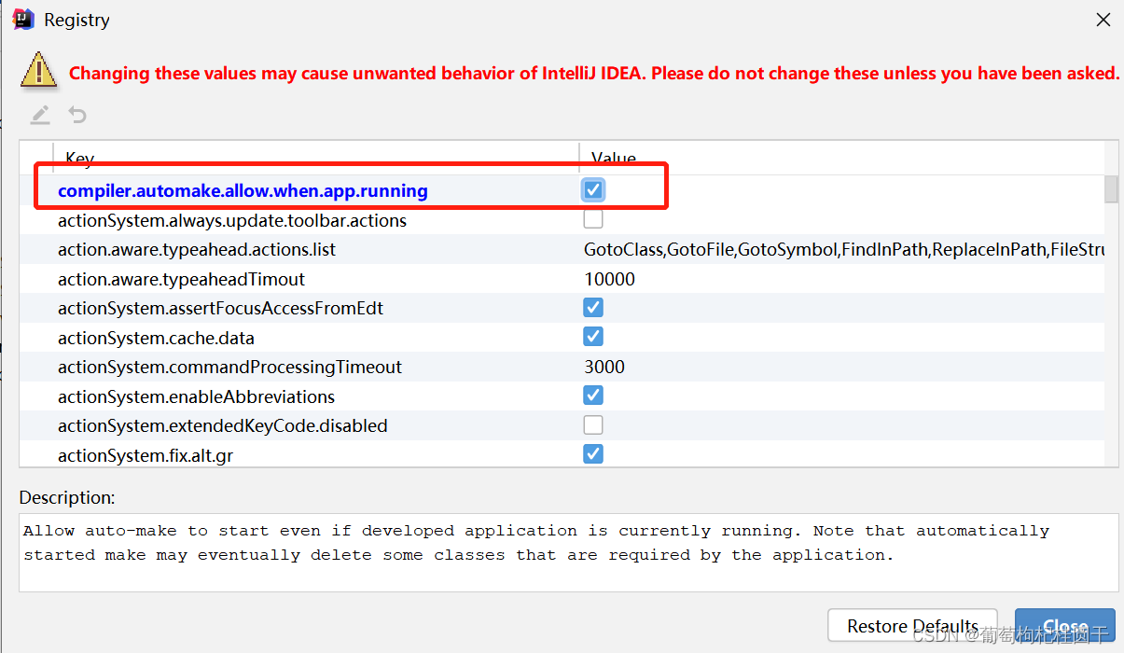Click the Restore Defaults button

point(912,626)
